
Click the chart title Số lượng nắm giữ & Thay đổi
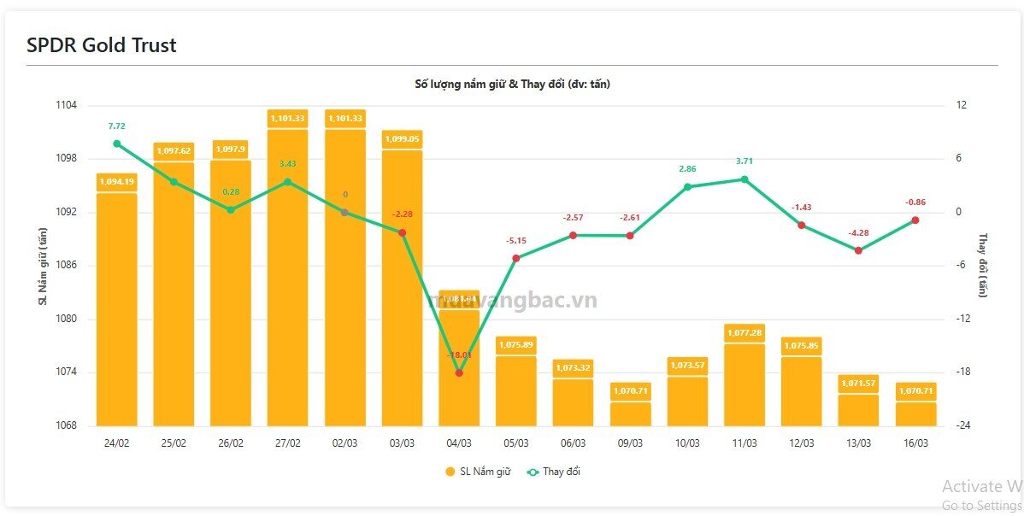pyautogui.click(x=513, y=85)
